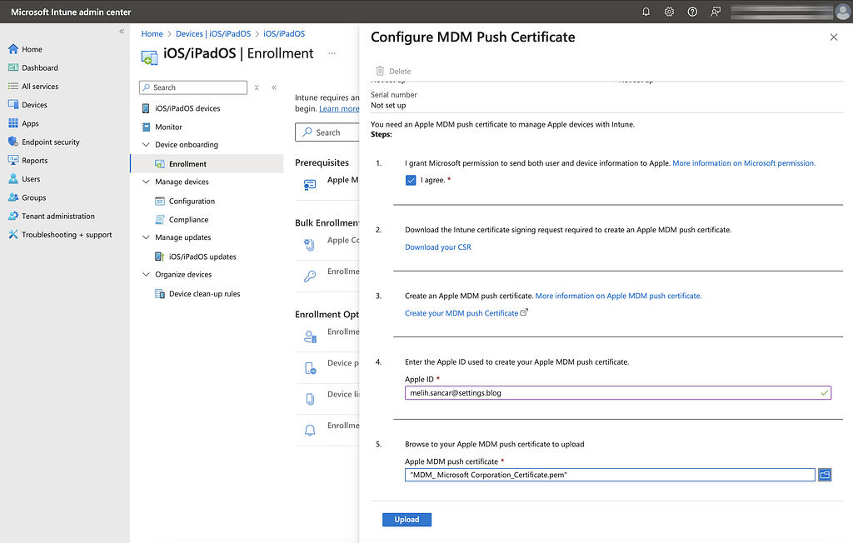
Task: Click the browse file folder icon
Action: pos(825,475)
